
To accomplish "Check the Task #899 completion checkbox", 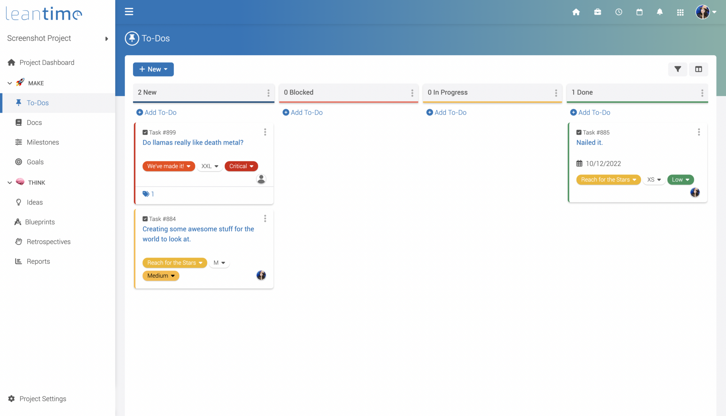I will point(145,132).
